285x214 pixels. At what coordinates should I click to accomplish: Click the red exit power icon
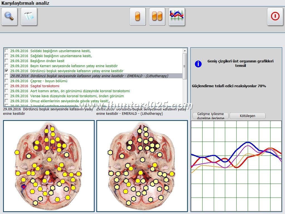(275, 17)
